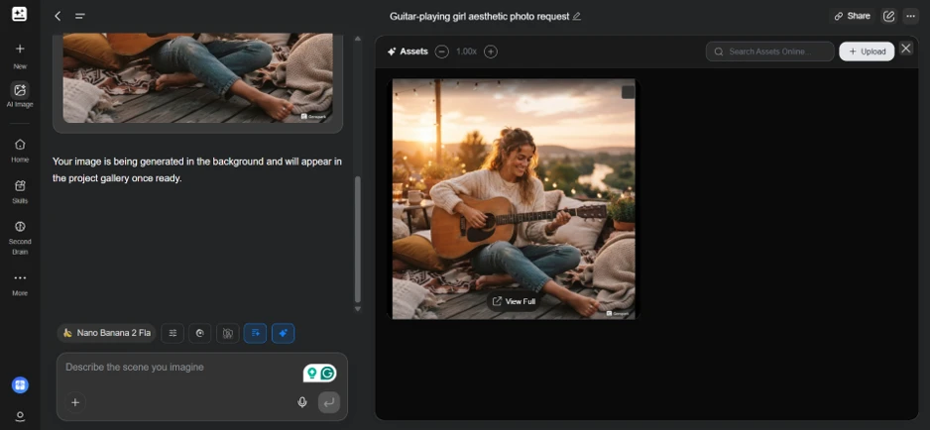Click the Upload button
This screenshot has width=930, height=430.
tap(867, 52)
